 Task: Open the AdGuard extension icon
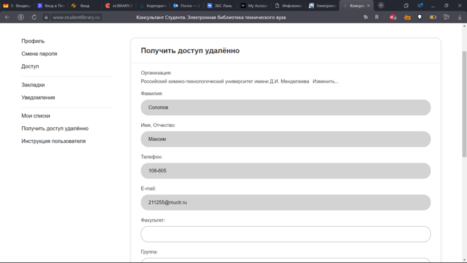click(393, 18)
